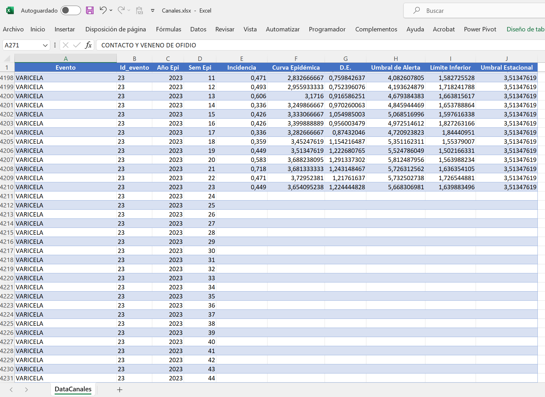Viewport: 545px width, 397px height.
Task: Click the VARICELA cell in row 4220
Action: (66, 278)
